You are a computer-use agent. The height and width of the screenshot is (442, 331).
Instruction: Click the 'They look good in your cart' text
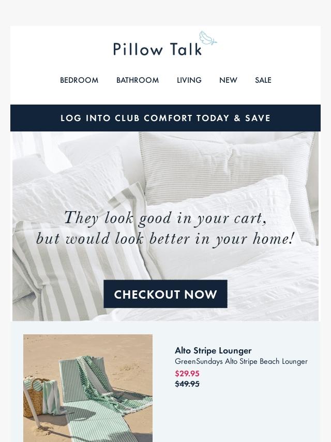(x=165, y=218)
